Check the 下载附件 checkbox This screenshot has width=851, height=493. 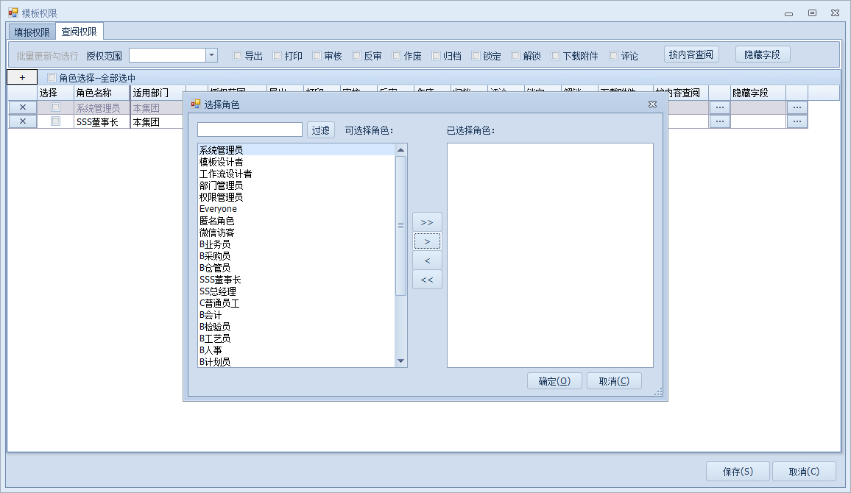coord(556,55)
